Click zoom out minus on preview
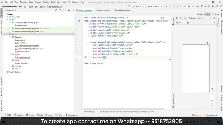The width and height of the screenshot is (223, 125). point(212,97)
